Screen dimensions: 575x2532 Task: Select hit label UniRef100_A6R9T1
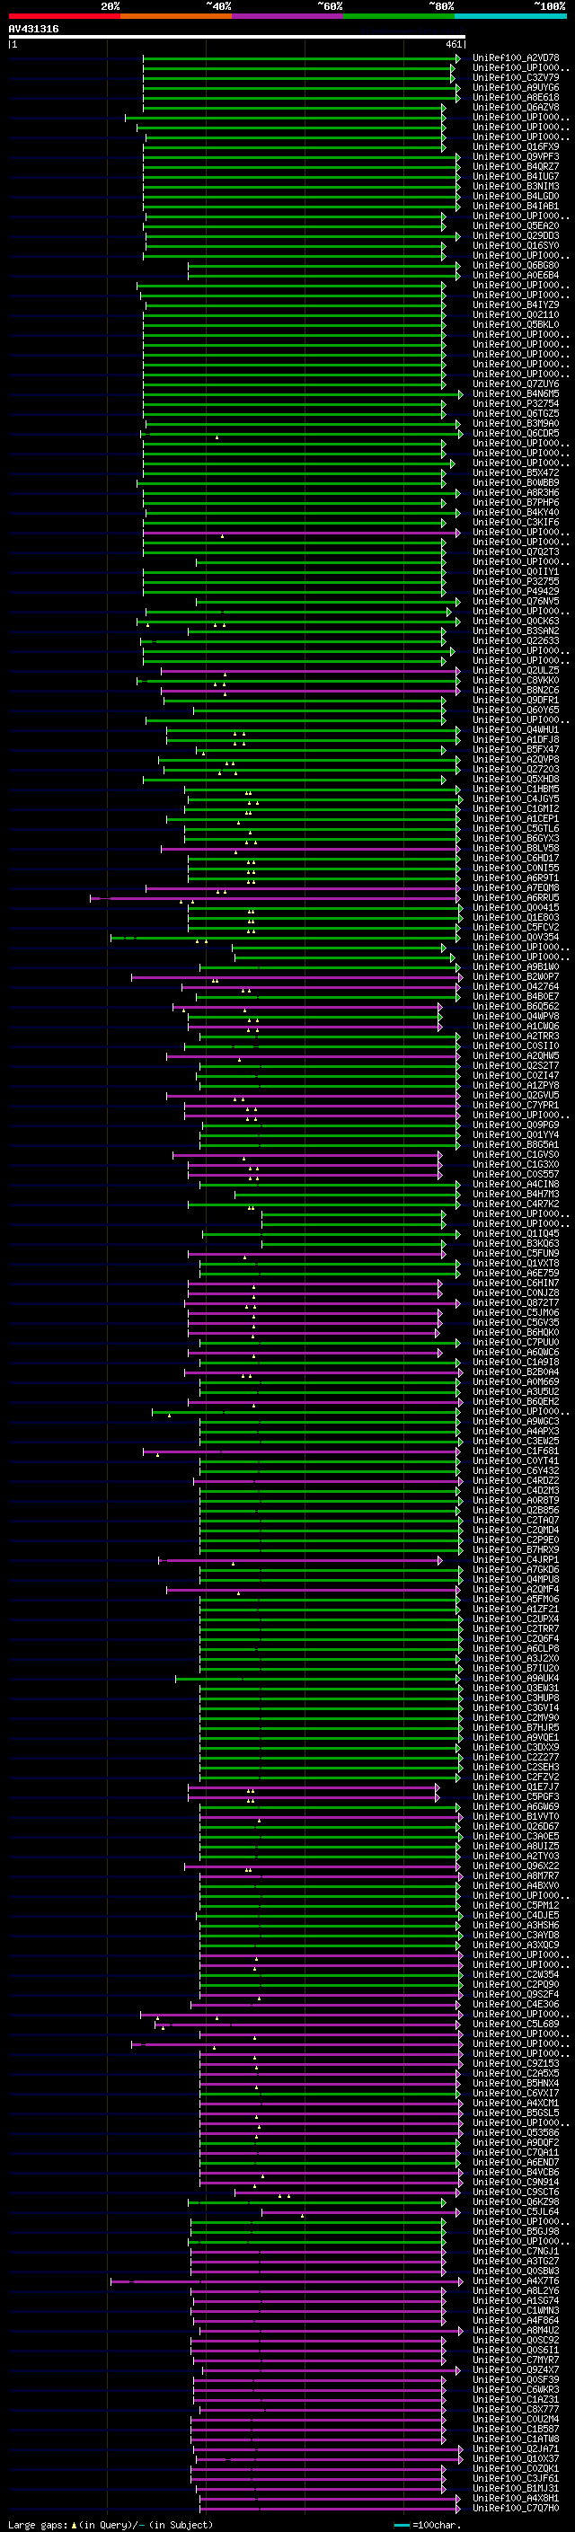pos(516,878)
